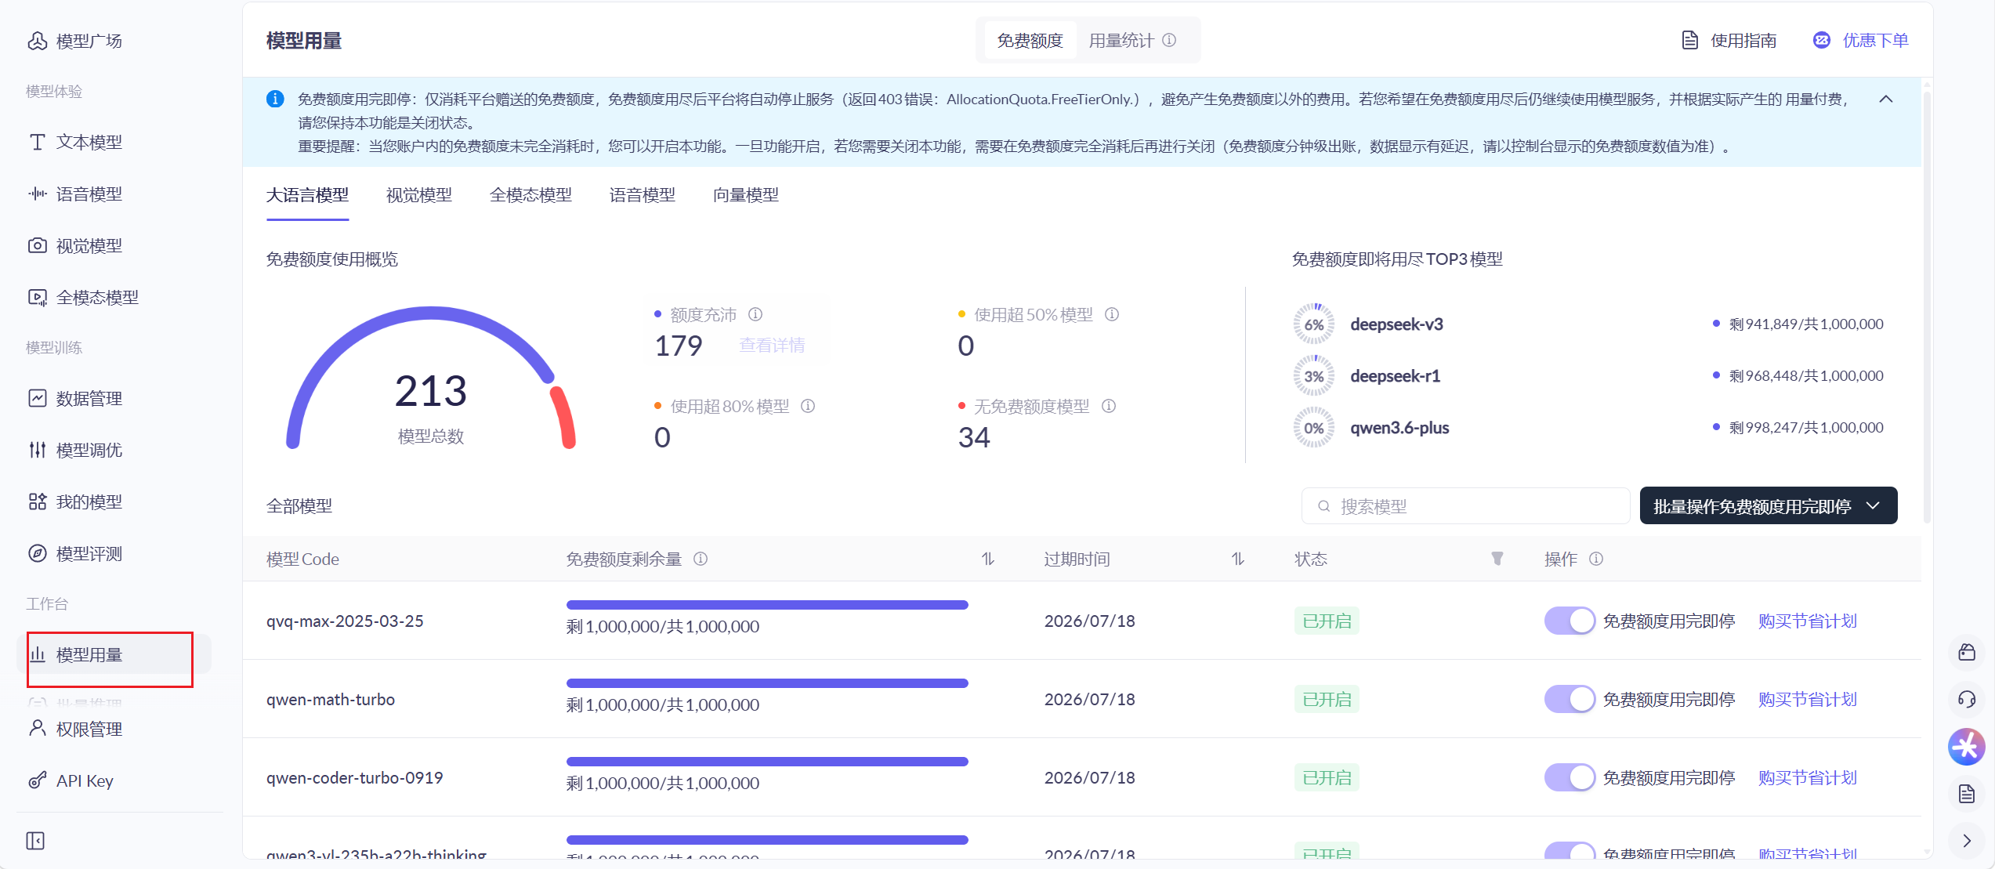Click the quota progress bar for qwen-coder-turbo-0919
1995x869 pixels.
tap(767, 762)
